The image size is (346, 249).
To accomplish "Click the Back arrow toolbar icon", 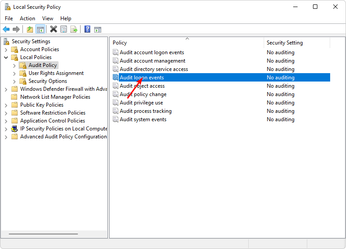I will (x=6, y=29).
